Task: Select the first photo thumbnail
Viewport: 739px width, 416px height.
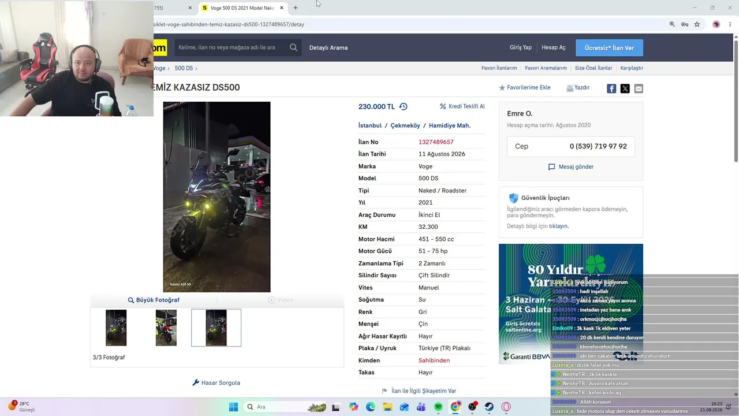Action: click(116, 328)
